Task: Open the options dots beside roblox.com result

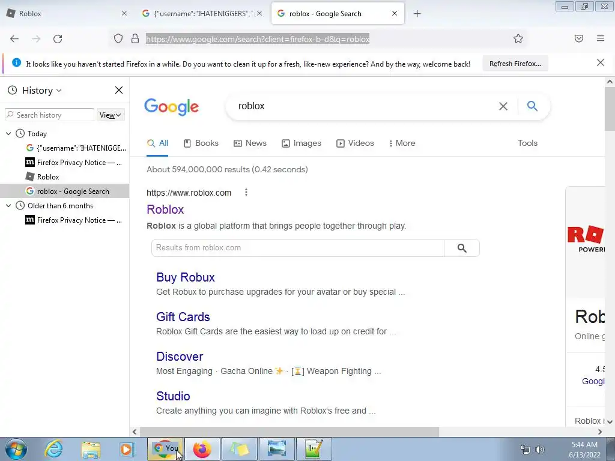Action: pos(246,193)
